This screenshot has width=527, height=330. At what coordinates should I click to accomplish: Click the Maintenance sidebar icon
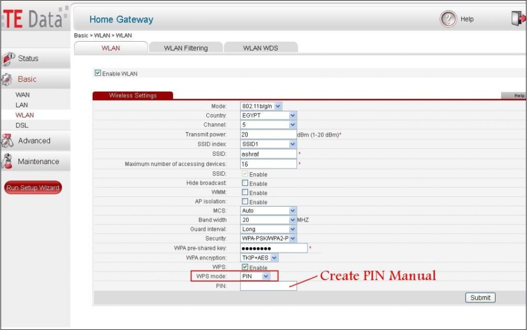pyautogui.click(x=7, y=161)
